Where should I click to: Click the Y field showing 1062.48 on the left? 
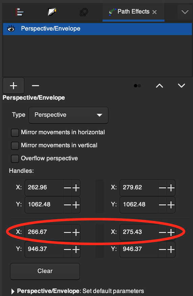click(x=44, y=205)
